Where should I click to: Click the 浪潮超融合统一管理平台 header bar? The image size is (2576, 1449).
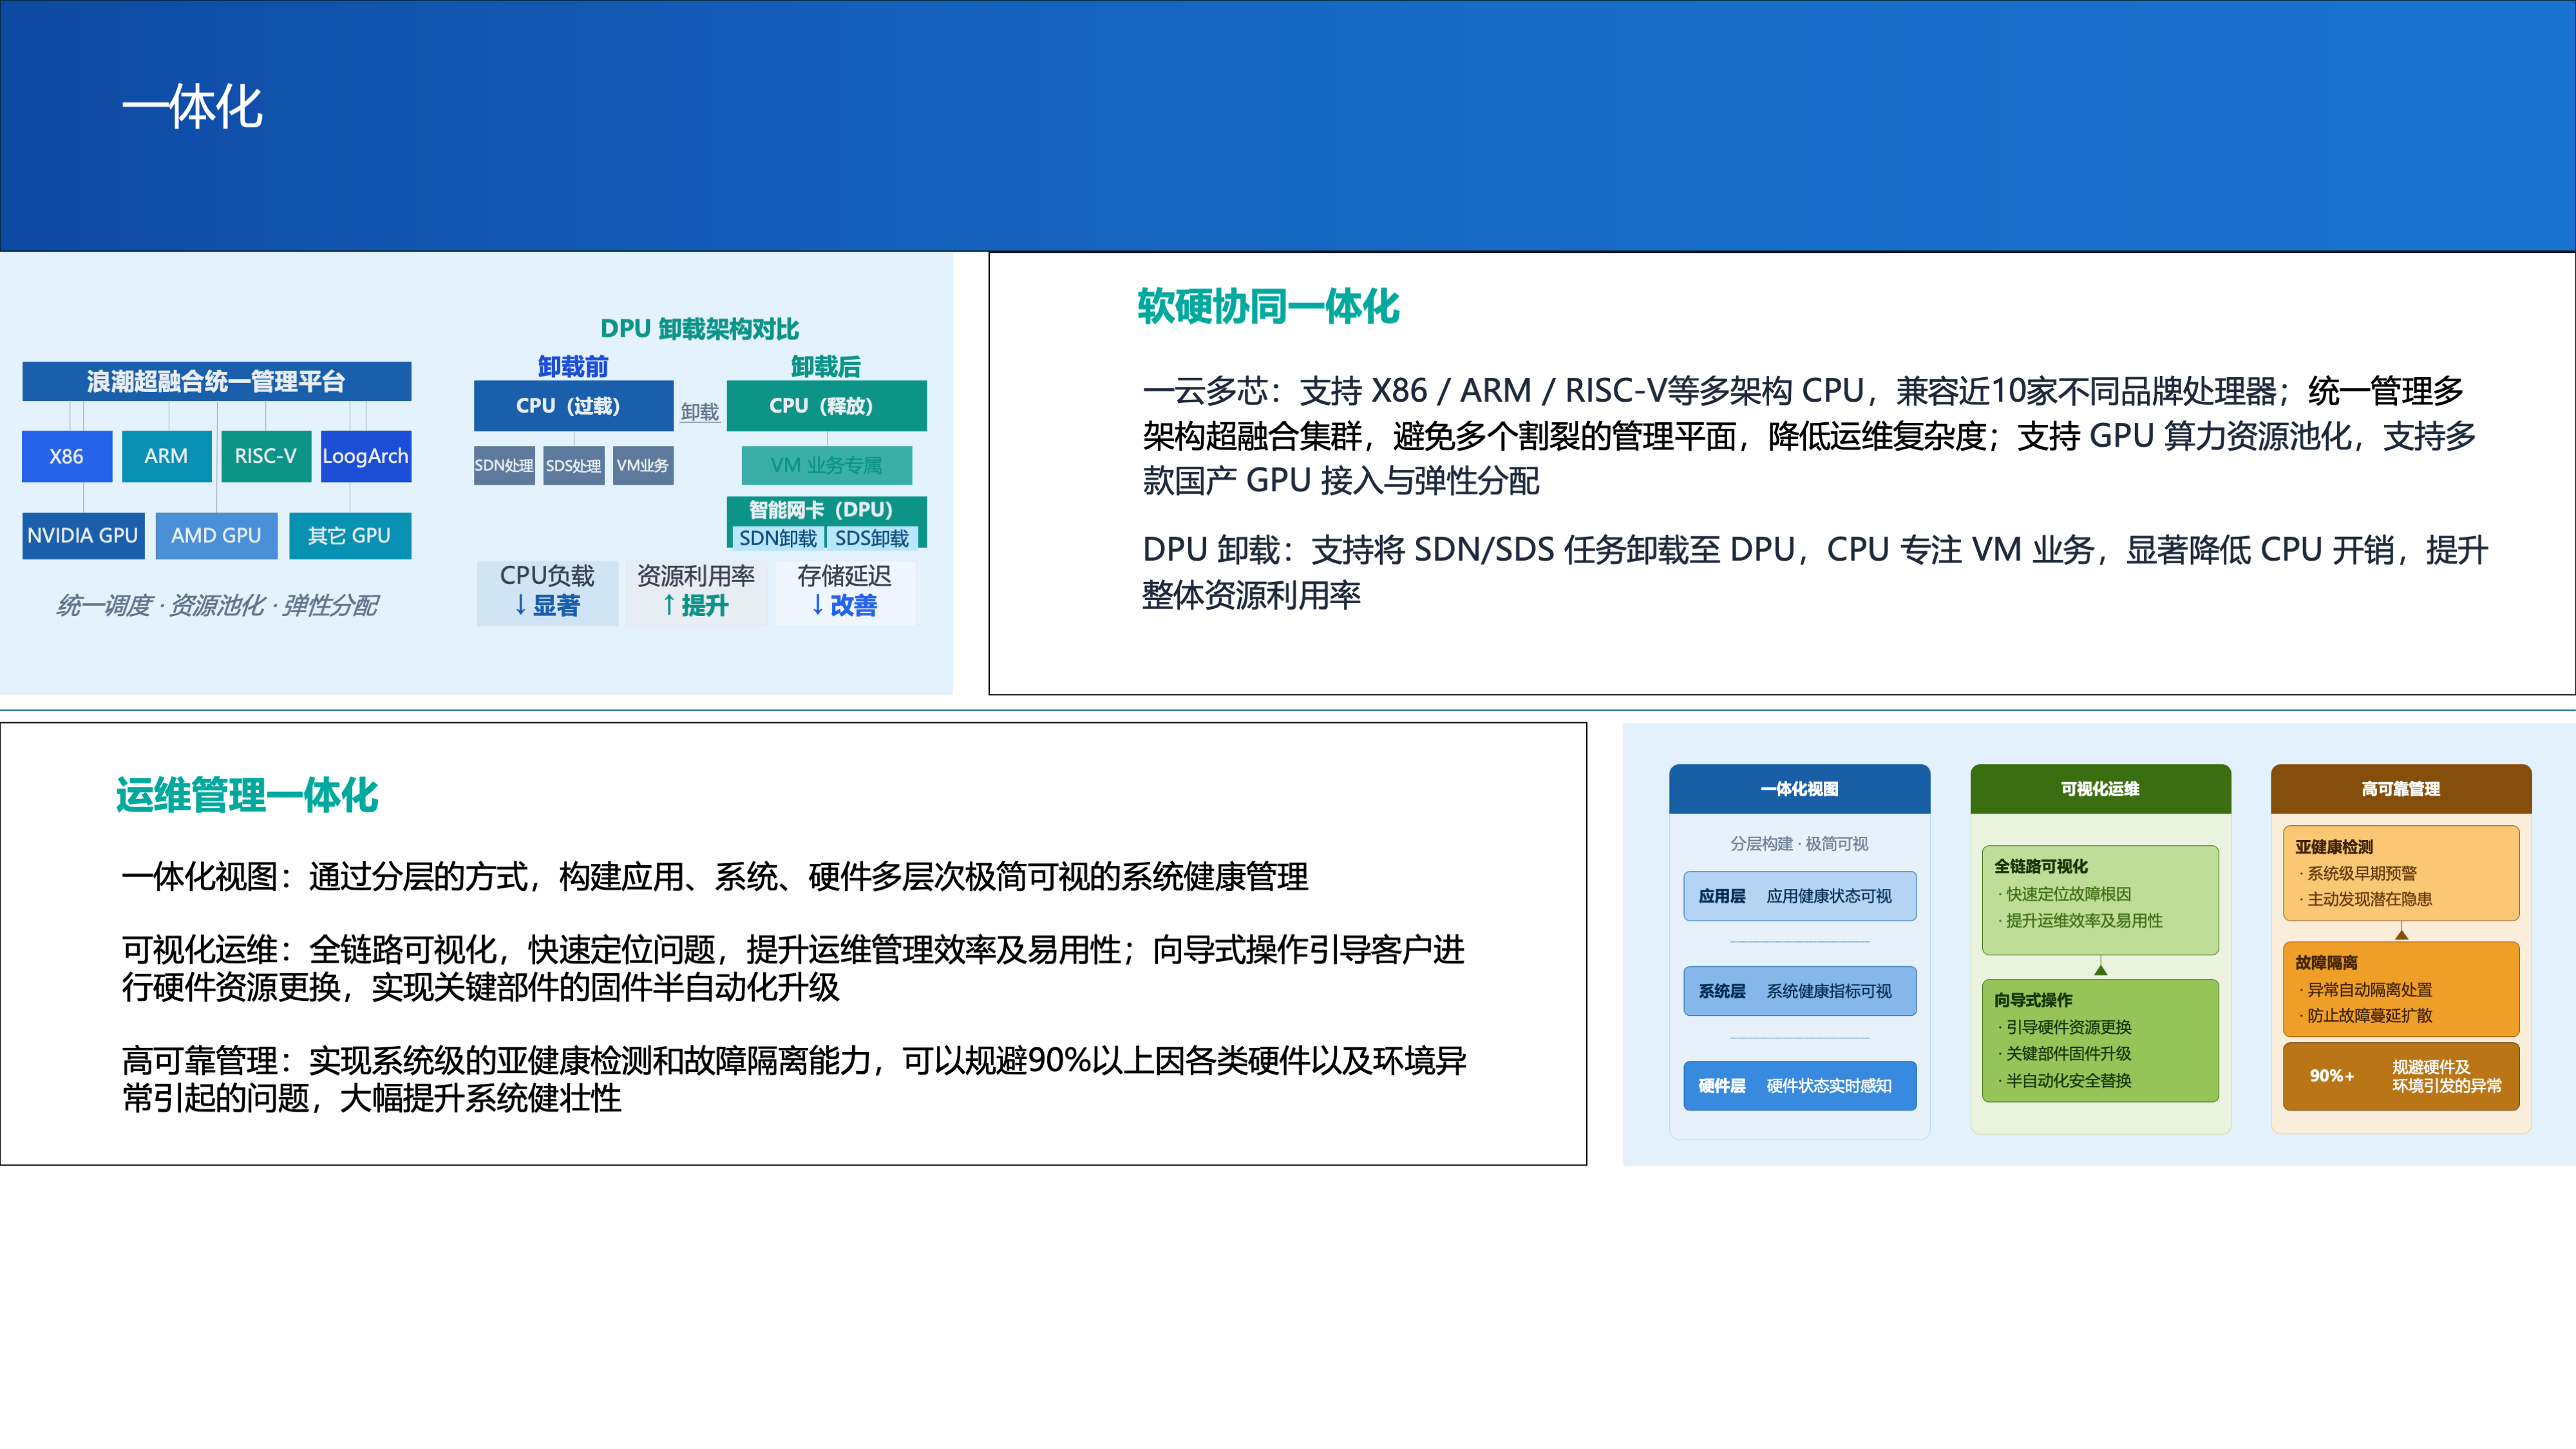click(217, 382)
